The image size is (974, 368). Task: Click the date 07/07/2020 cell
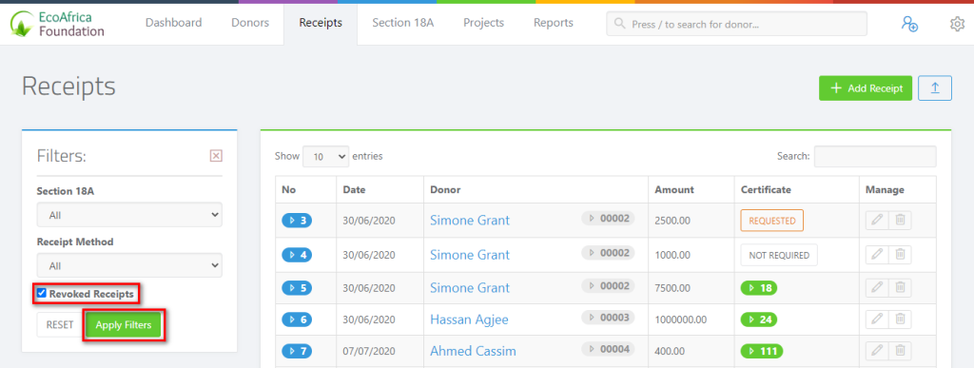pyautogui.click(x=380, y=351)
